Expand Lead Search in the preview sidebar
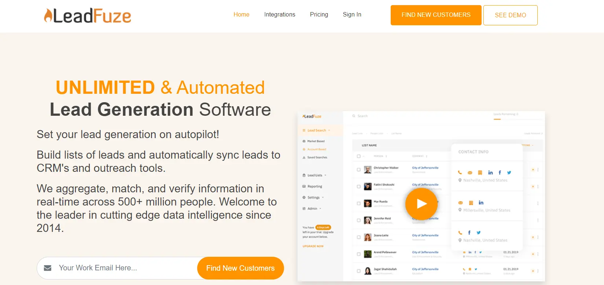The image size is (604, 285). click(317, 130)
